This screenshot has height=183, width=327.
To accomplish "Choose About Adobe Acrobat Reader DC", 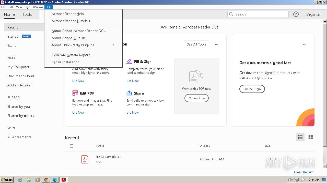I will click(83, 31).
